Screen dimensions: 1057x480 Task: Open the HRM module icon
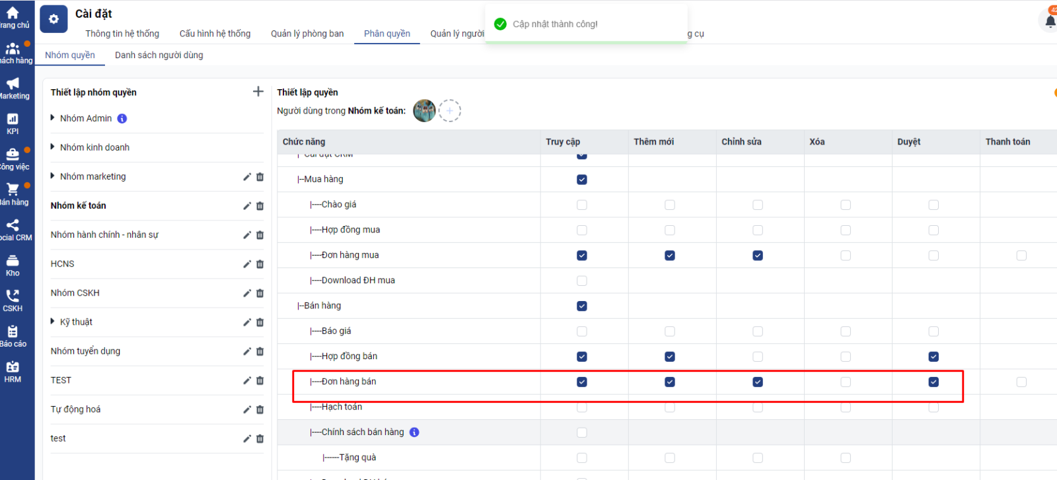(13, 371)
